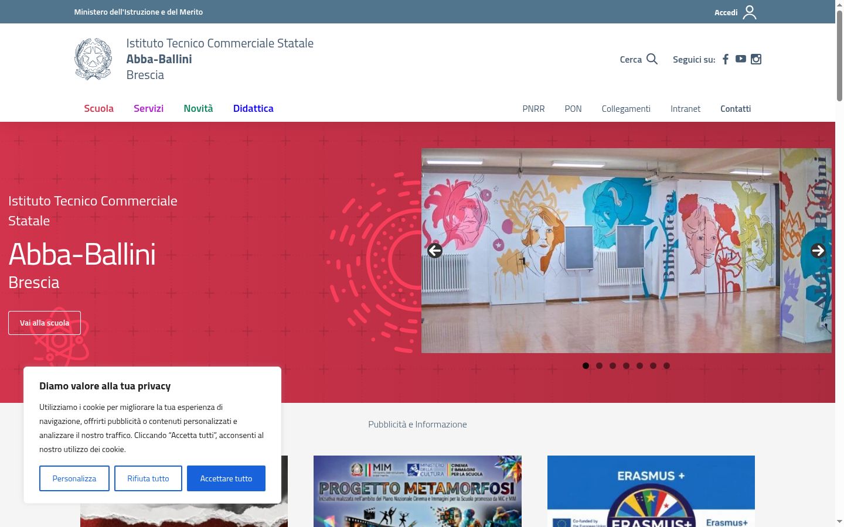Open the Cerca search magnifier icon
Viewport: 844px width, 527px height.
point(652,59)
